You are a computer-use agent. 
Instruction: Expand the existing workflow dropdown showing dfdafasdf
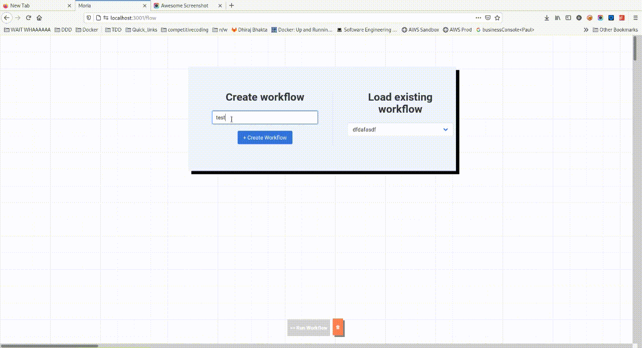coord(400,129)
